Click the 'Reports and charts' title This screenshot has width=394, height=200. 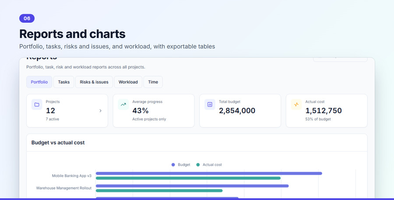pos(72,34)
